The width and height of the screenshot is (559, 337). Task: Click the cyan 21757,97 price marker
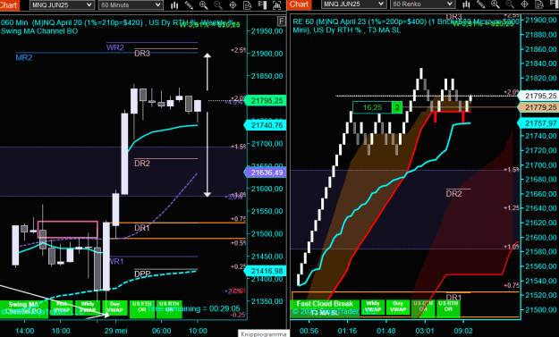point(538,123)
